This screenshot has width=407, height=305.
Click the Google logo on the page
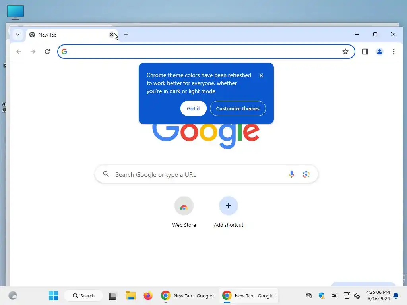coord(206,136)
